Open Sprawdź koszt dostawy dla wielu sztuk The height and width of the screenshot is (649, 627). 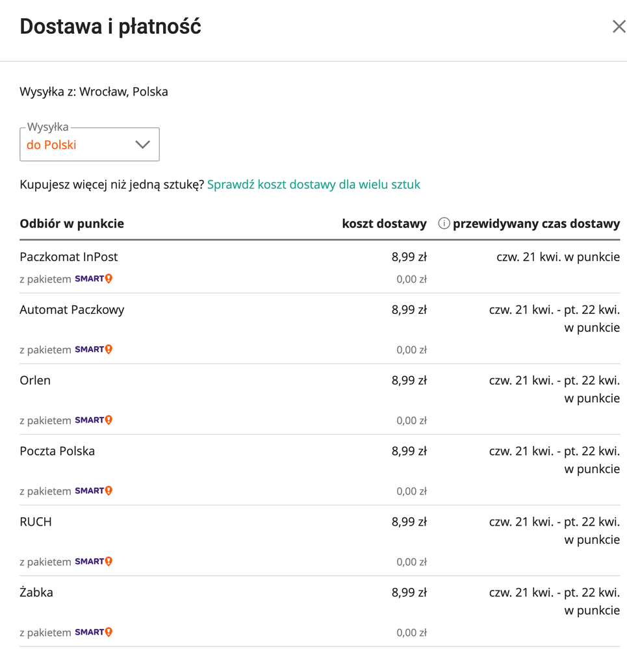(x=313, y=185)
